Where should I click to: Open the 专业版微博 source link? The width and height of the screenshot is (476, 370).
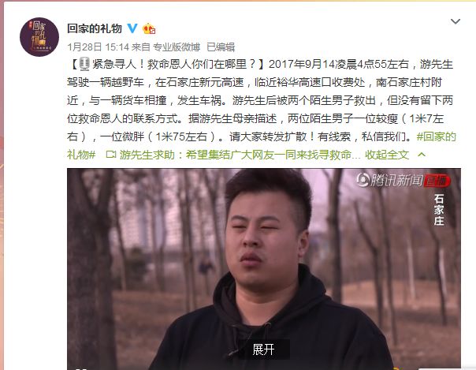pos(177,47)
